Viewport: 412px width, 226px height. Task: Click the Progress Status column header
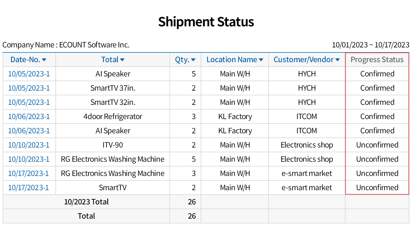click(x=377, y=60)
